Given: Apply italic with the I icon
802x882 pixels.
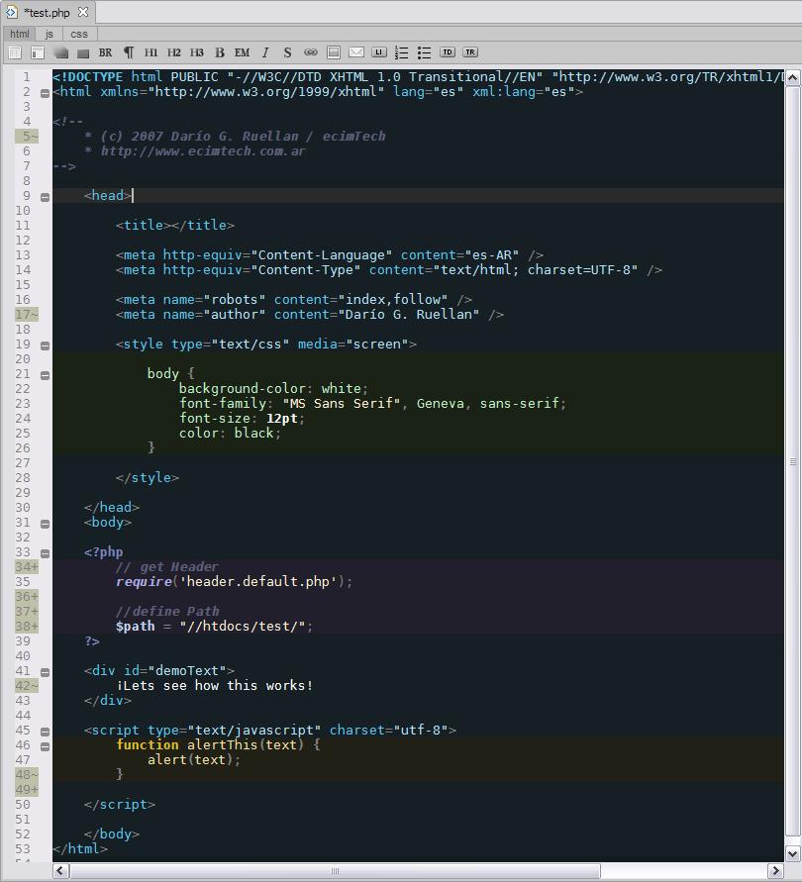Looking at the screenshot, I should click(x=265, y=52).
